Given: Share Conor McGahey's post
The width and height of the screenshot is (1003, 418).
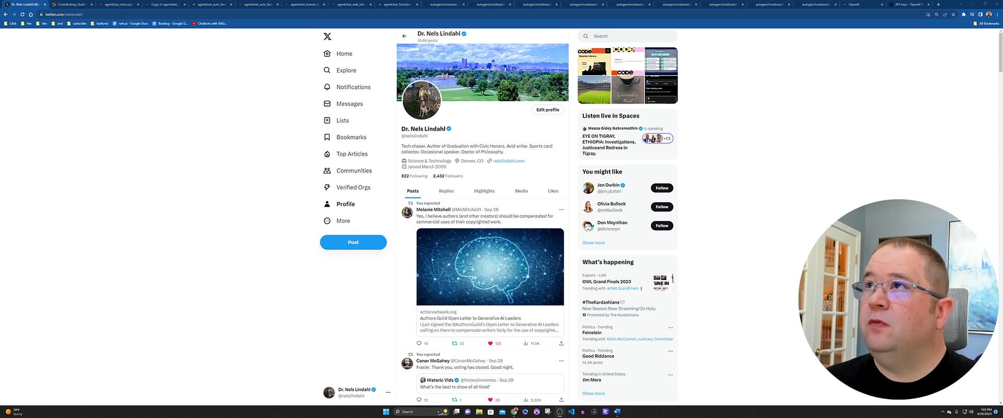Looking at the screenshot, I should coord(561,400).
